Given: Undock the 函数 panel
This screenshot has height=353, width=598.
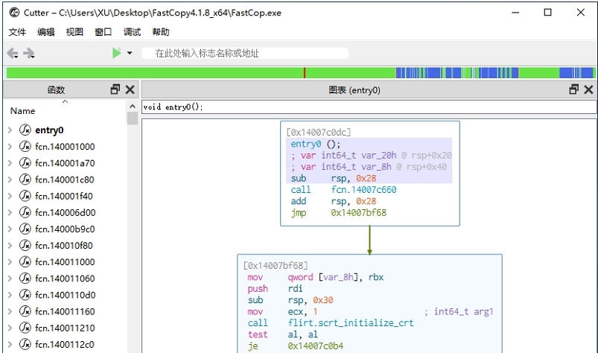Looking at the screenshot, I should (x=115, y=89).
